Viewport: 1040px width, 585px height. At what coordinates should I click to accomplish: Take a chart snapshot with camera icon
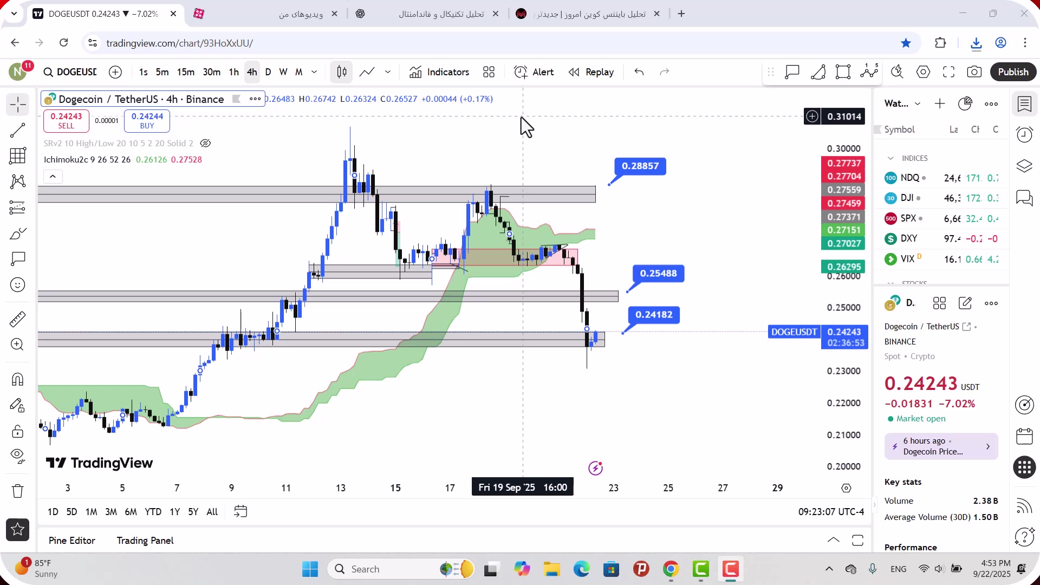coord(974,72)
